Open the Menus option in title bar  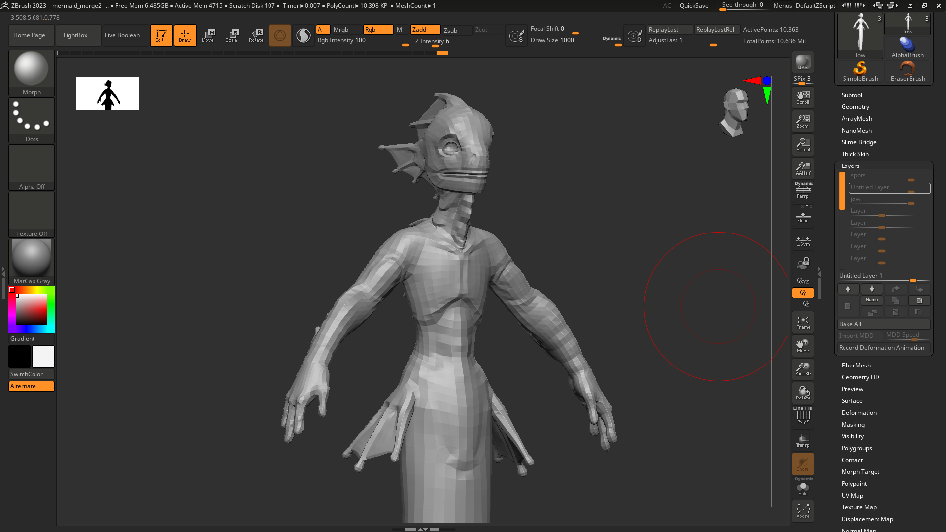pos(782,6)
